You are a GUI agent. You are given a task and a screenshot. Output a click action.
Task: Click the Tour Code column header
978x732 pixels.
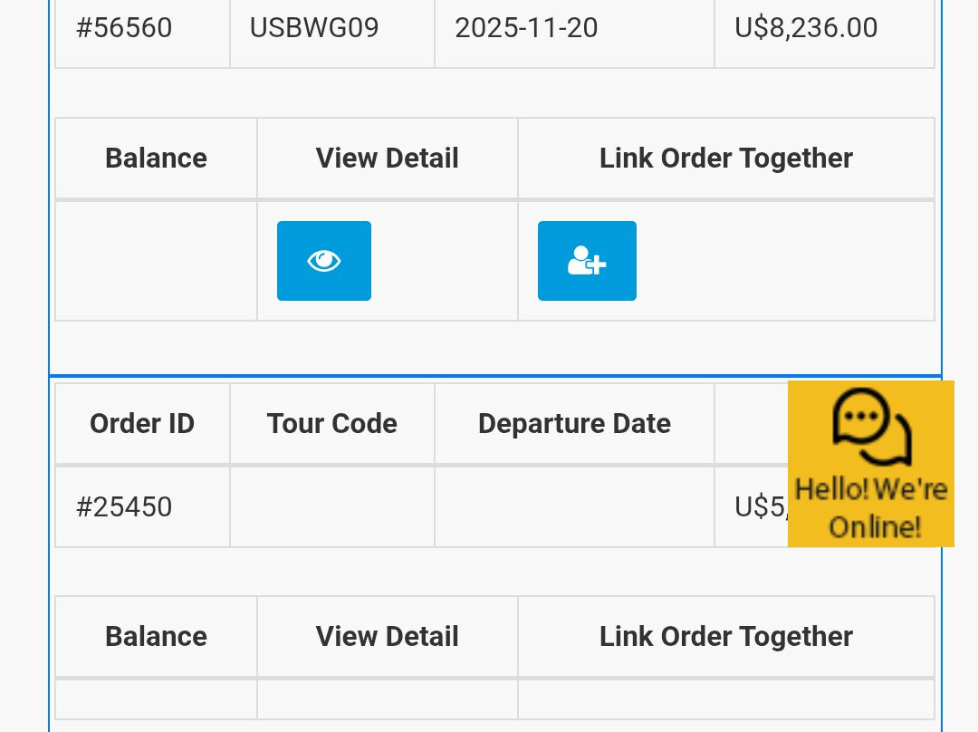pyautogui.click(x=332, y=424)
